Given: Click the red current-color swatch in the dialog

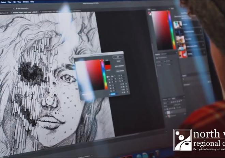Looking at the screenshot, I should (x=108, y=67).
